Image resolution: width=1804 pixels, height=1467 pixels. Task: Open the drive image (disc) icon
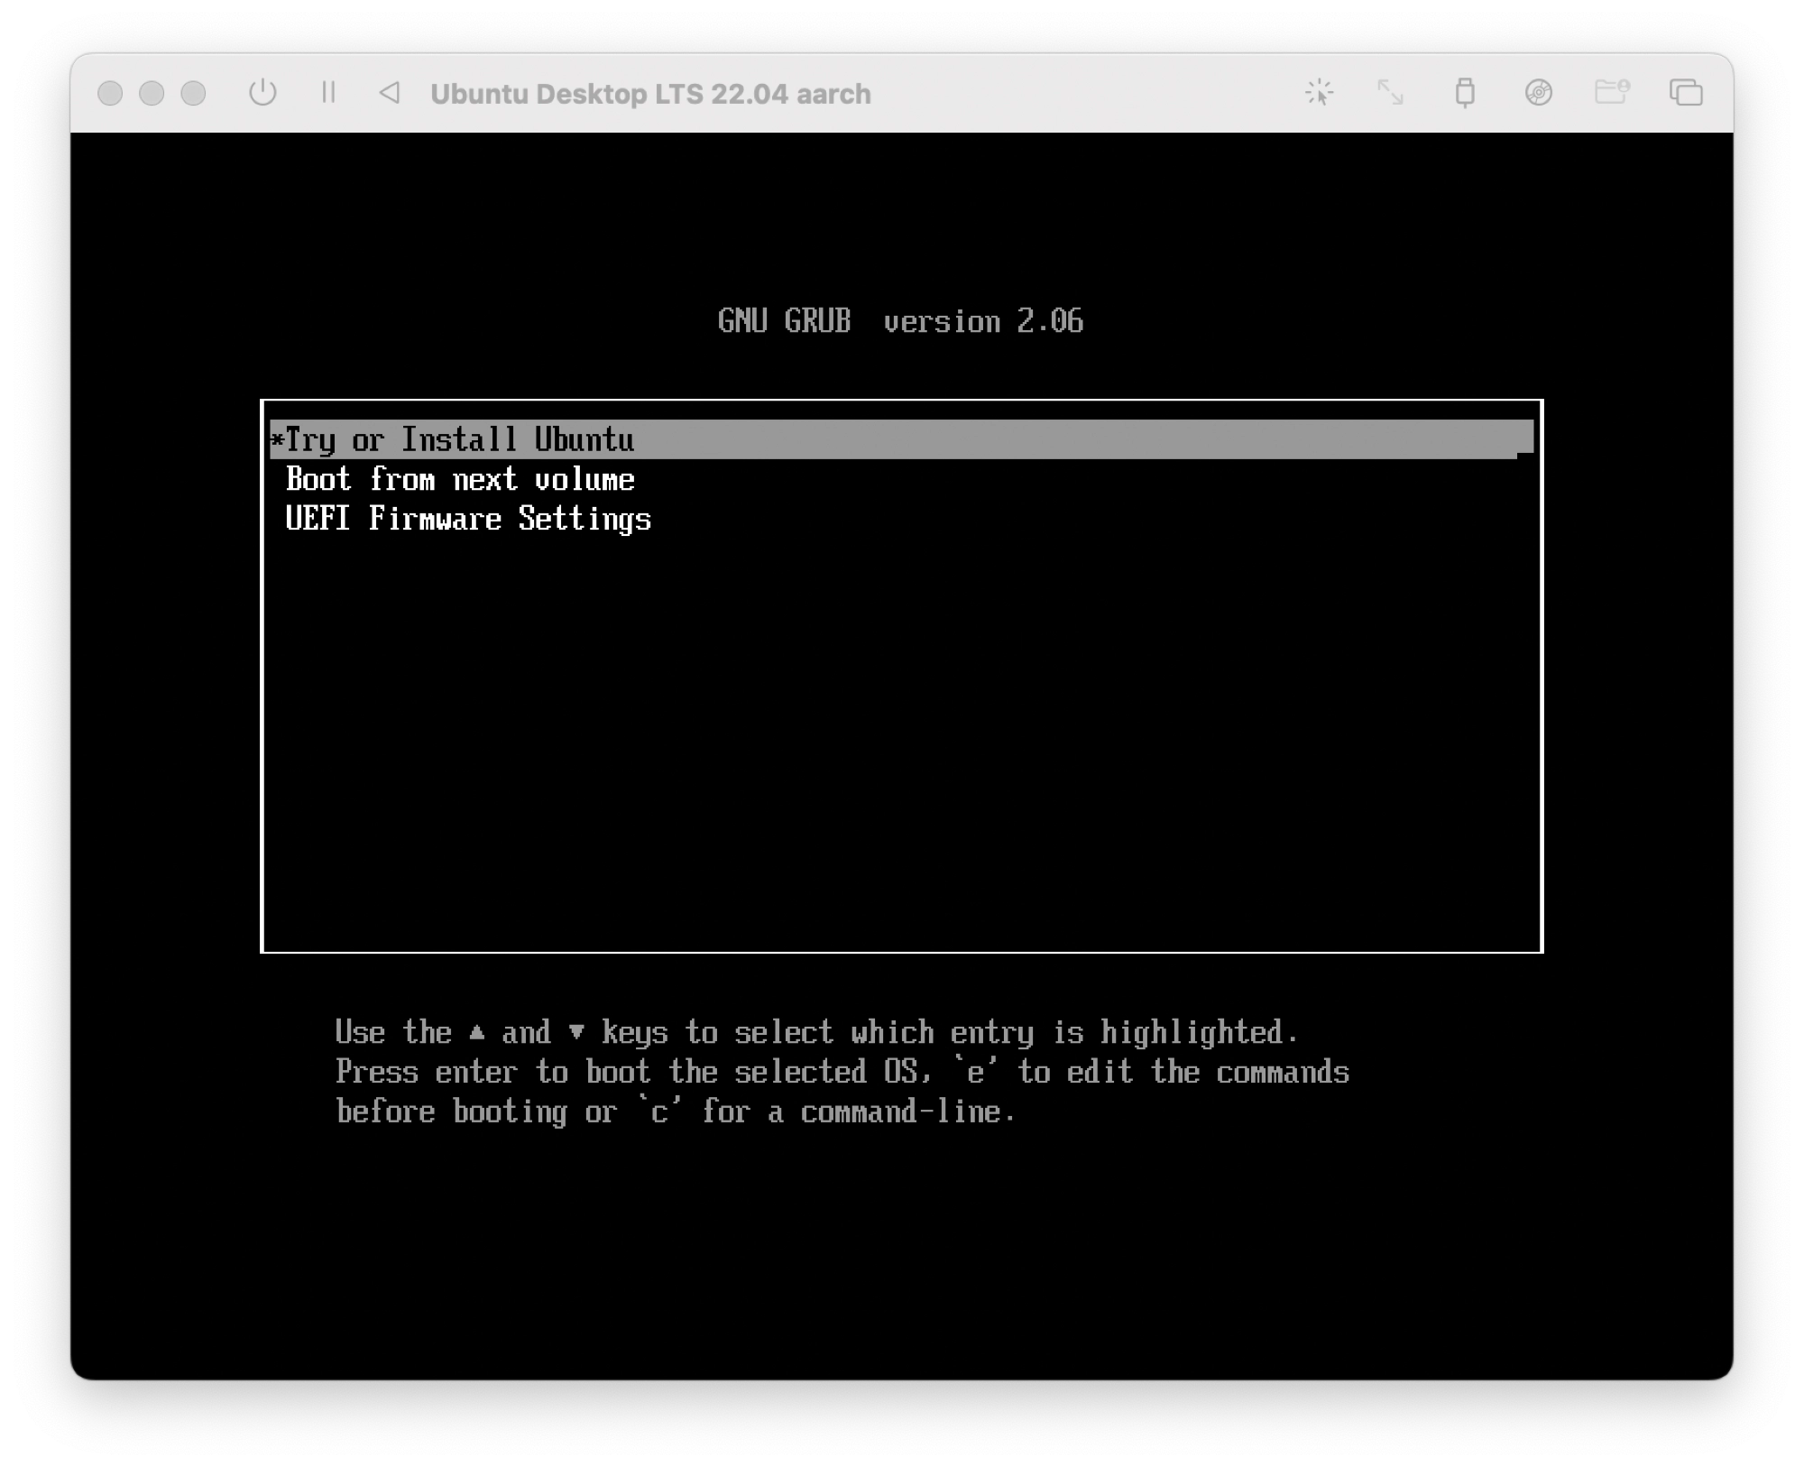coord(1538,92)
